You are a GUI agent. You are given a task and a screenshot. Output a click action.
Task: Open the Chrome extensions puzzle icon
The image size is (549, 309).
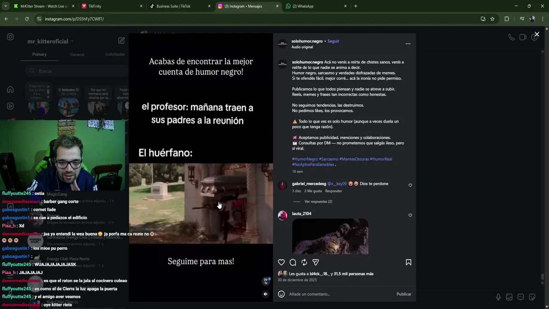point(507,19)
